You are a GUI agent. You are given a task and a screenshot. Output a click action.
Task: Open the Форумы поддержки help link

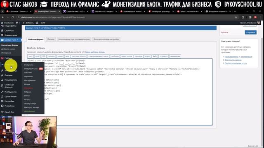(233, 60)
